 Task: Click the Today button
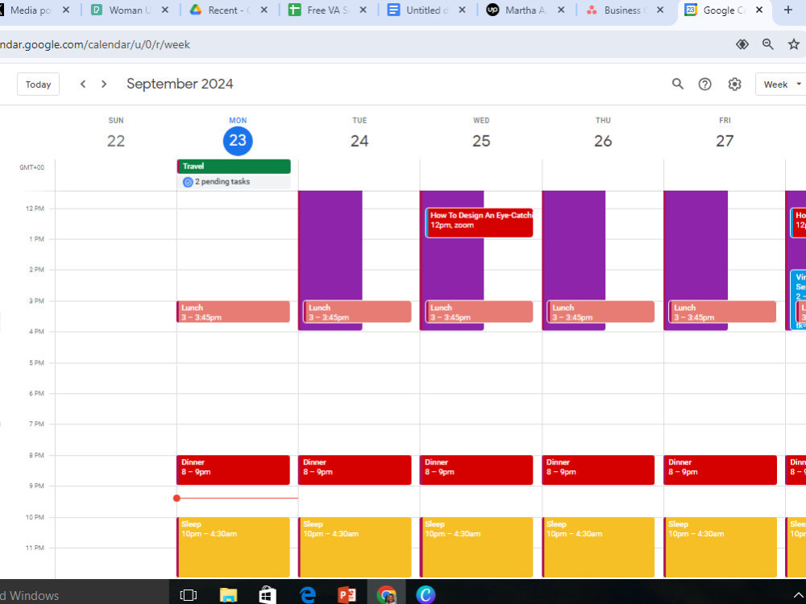tap(38, 85)
